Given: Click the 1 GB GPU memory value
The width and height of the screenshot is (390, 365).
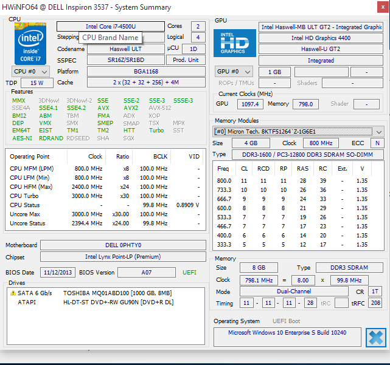Looking at the screenshot, I should pos(274,72).
